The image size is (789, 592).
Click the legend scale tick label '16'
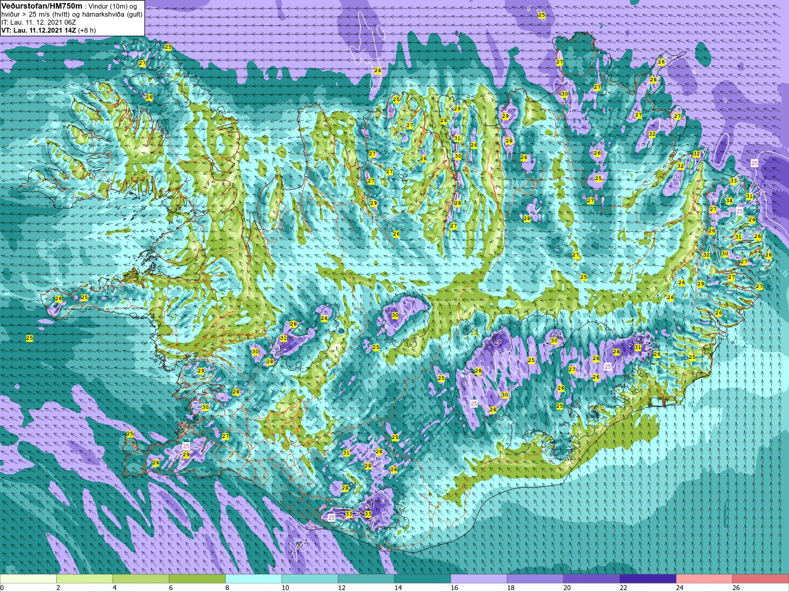pyautogui.click(x=454, y=588)
